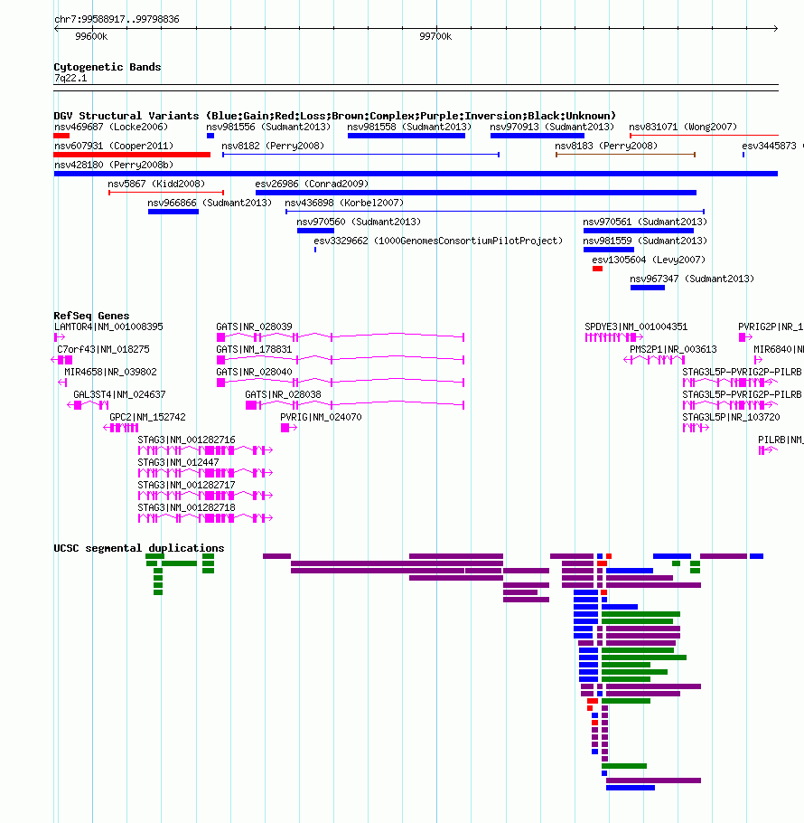This screenshot has width=804, height=823.
Task: Select transcript STAG3|NM_001282717
Action: click(x=187, y=485)
